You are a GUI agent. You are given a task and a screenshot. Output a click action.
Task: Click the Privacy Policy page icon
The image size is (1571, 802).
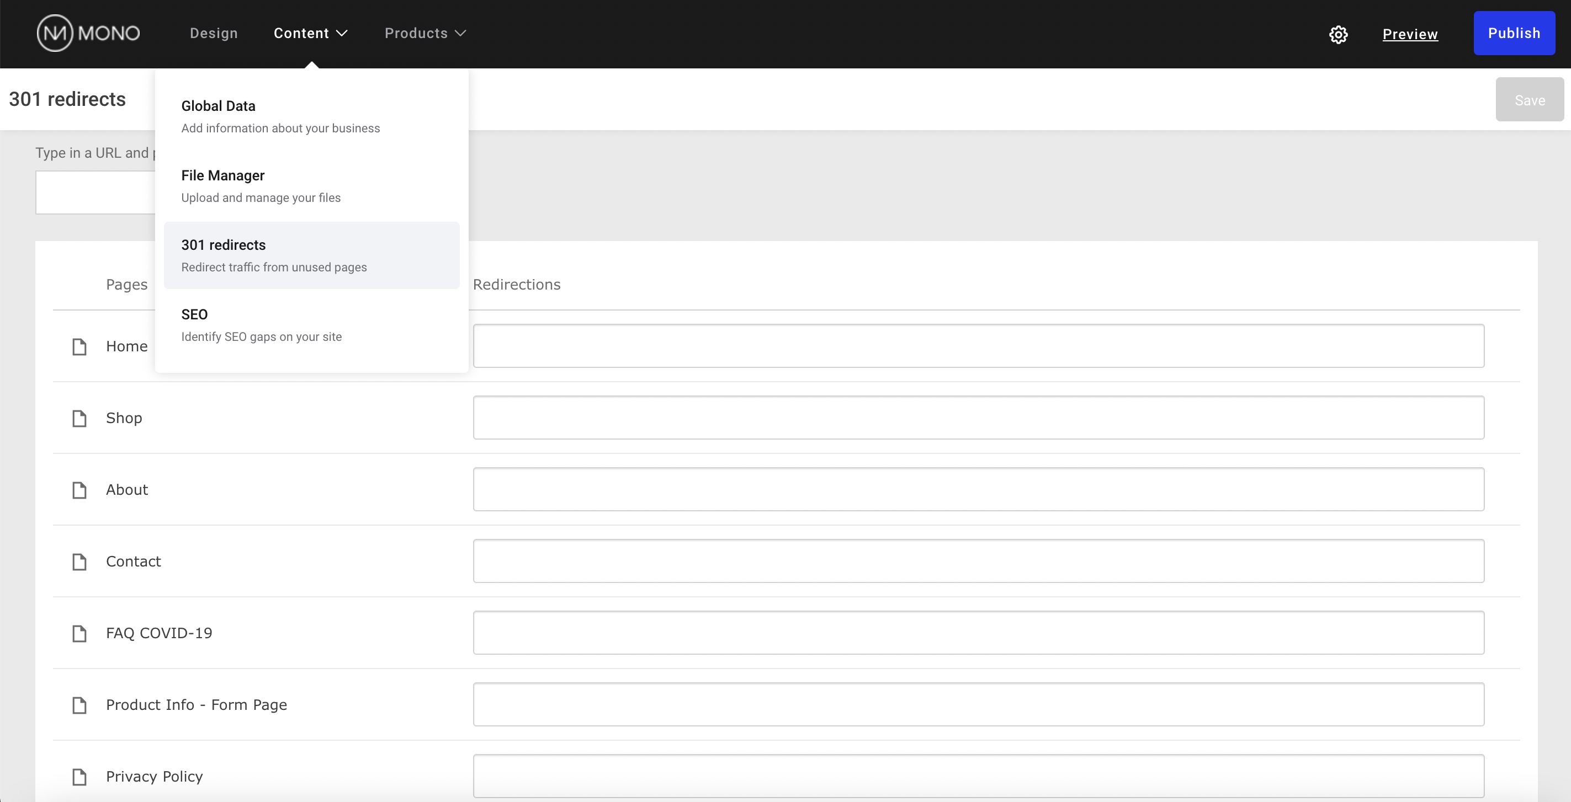pyautogui.click(x=79, y=777)
